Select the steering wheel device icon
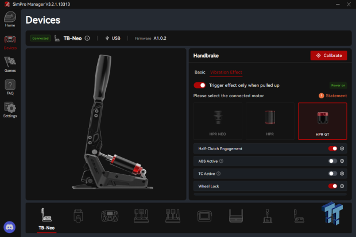Screen dimensions: 356x237 tap(110, 216)
